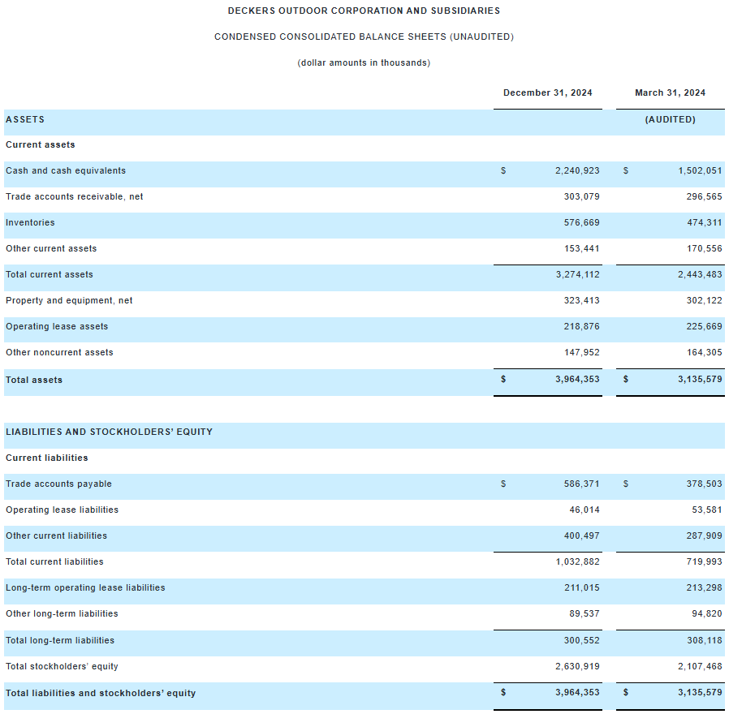The width and height of the screenshot is (729, 714).
Task: Click the '(AUDITED)' label
Action: click(x=670, y=119)
